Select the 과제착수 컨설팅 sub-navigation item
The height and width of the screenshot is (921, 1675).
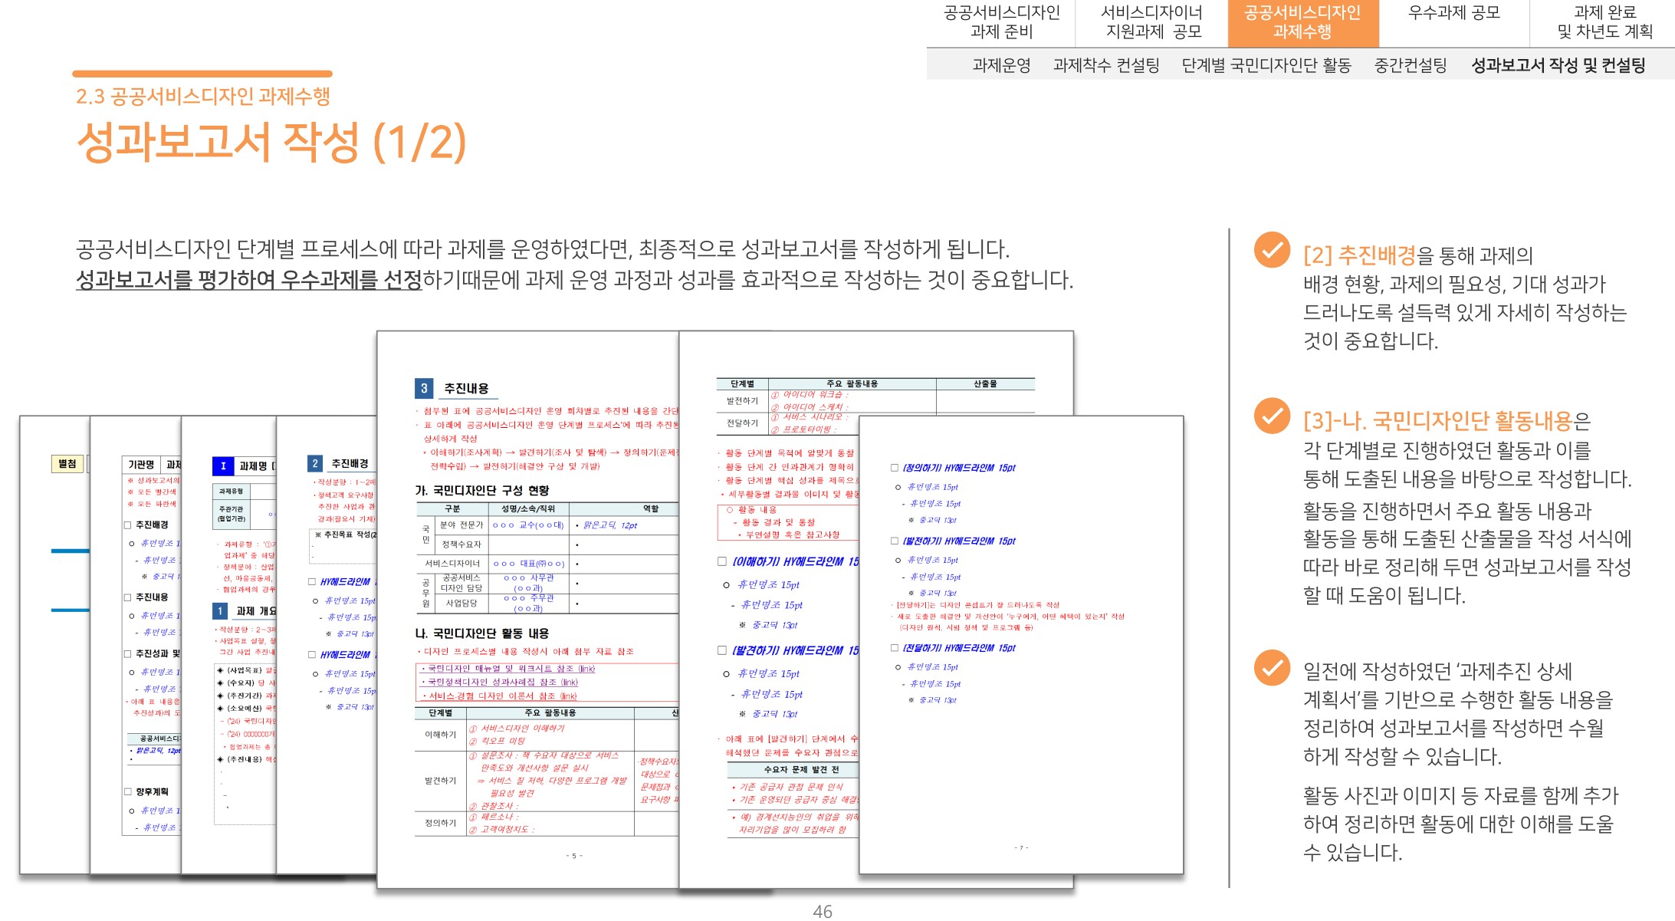(x=1105, y=65)
